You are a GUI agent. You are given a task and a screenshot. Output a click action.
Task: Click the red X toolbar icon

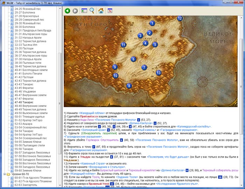[110, 11]
